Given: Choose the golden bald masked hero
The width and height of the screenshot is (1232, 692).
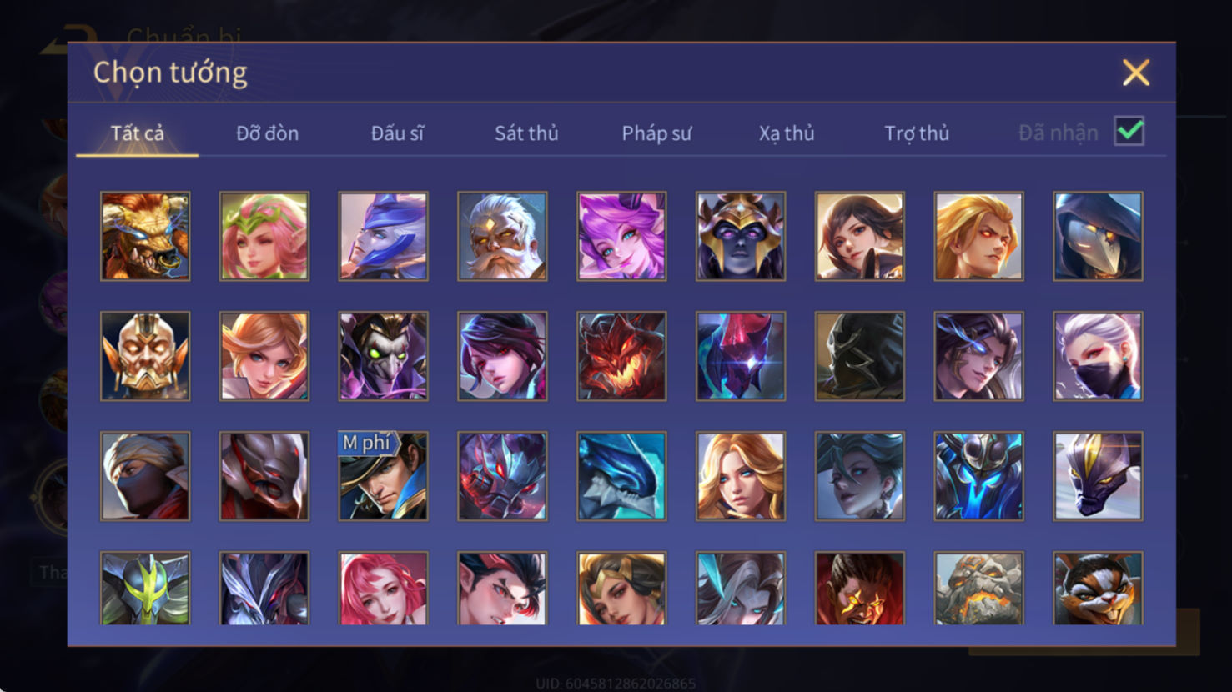Looking at the screenshot, I should tap(145, 356).
